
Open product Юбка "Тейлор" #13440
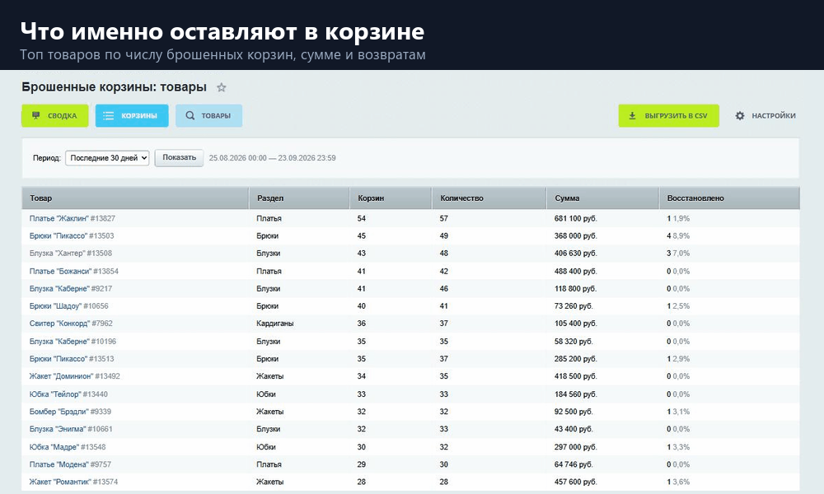click(68, 394)
